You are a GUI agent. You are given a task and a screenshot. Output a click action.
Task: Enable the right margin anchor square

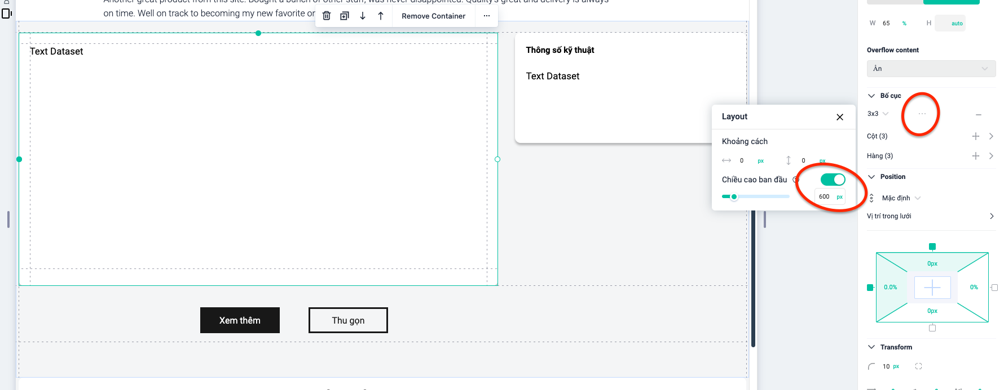[x=994, y=288]
